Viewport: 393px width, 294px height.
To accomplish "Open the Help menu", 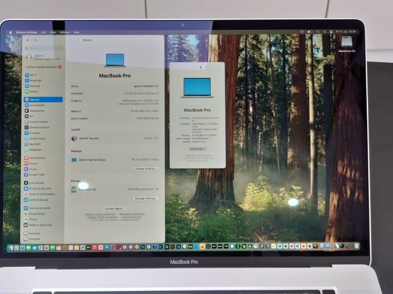I will pos(76,33).
